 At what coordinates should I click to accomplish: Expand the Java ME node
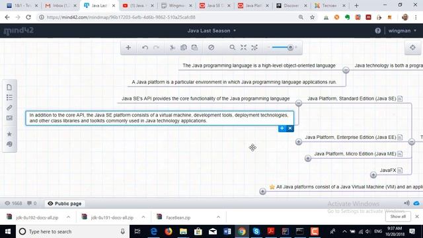coord(308,159)
